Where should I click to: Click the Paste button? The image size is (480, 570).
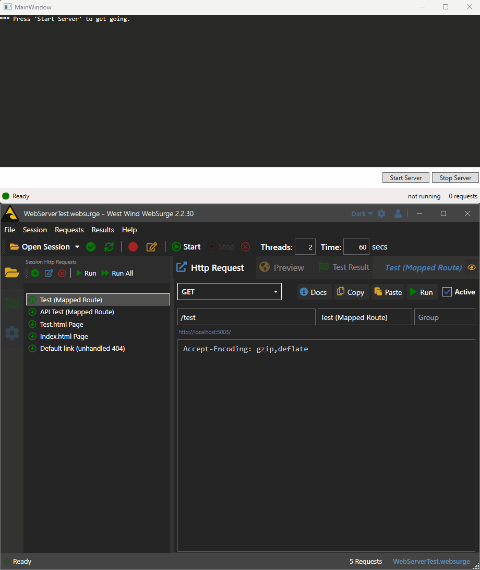(388, 292)
